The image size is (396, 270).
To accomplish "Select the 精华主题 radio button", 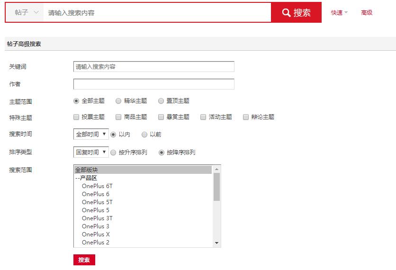I will 118,101.
